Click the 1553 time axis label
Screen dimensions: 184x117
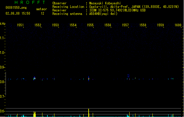pyautogui.click(x=55, y=25)
